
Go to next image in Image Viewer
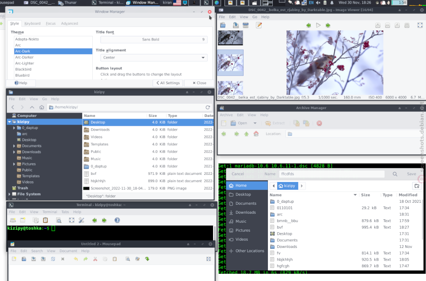(x=328, y=25)
